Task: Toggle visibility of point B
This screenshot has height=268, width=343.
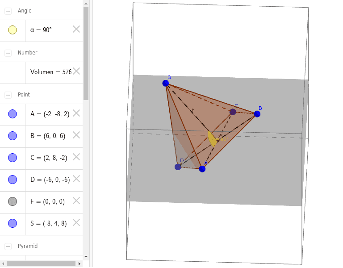Action: 13,136
